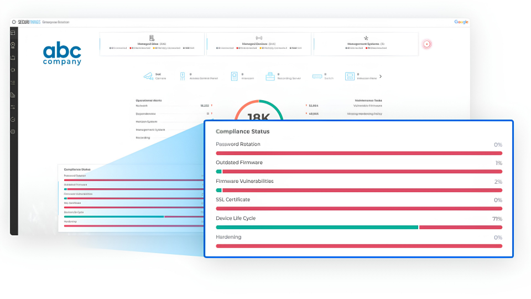Open the map location pin sidebar icon
This screenshot has height=299, width=531.
pyautogui.click(x=13, y=45)
